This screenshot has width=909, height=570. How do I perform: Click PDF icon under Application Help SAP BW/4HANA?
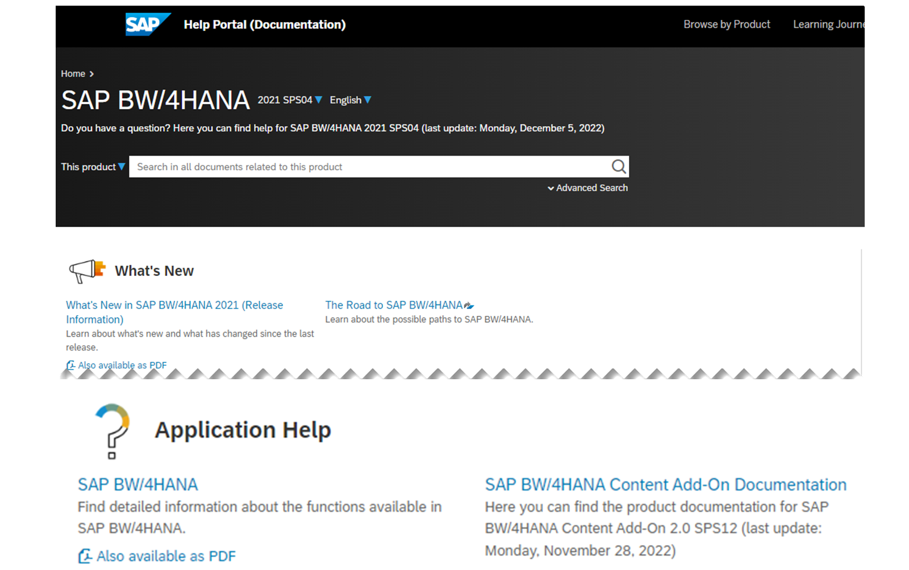tap(85, 556)
